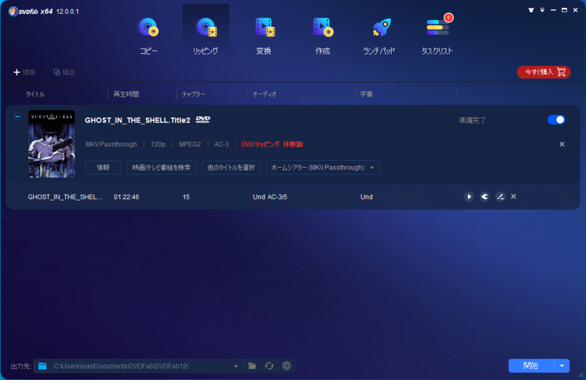The height and width of the screenshot is (380, 586).
Task: Open advanced settings via the wrench icon
Action: point(485,196)
